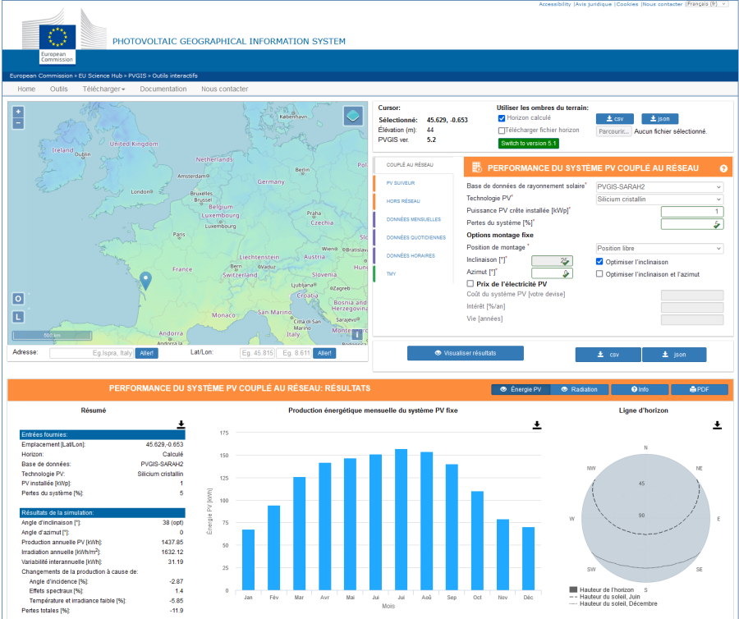Open the Télécharger menu
Image resolution: width=739 pixels, height=619 pixels.
click(103, 89)
